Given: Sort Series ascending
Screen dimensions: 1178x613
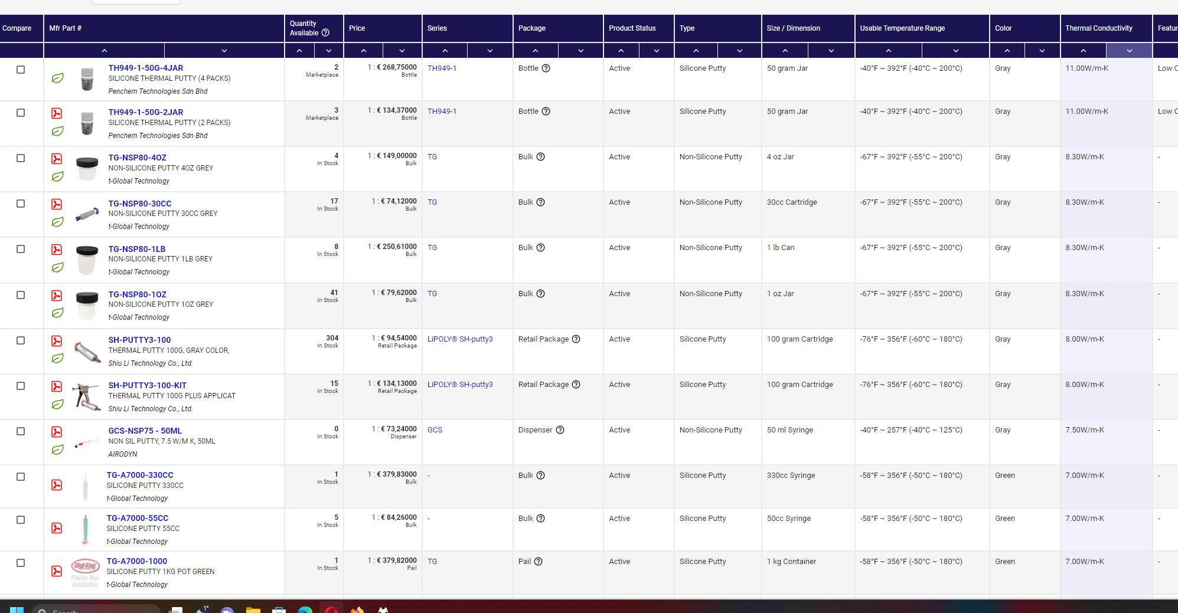Looking at the screenshot, I should (445, 51).
